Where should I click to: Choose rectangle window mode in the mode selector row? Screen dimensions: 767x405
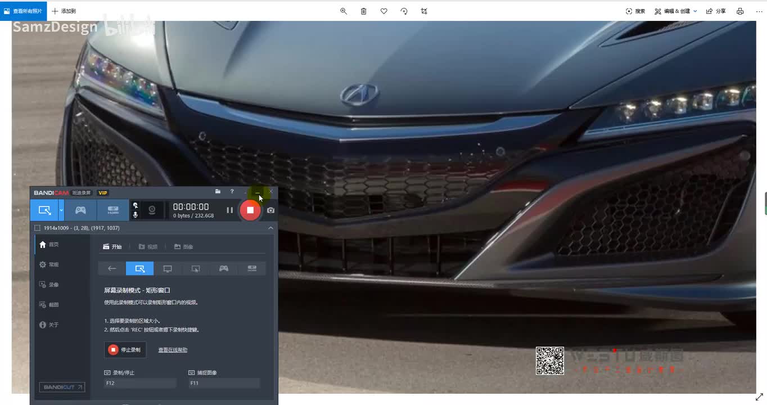click(x=139, y=268)
